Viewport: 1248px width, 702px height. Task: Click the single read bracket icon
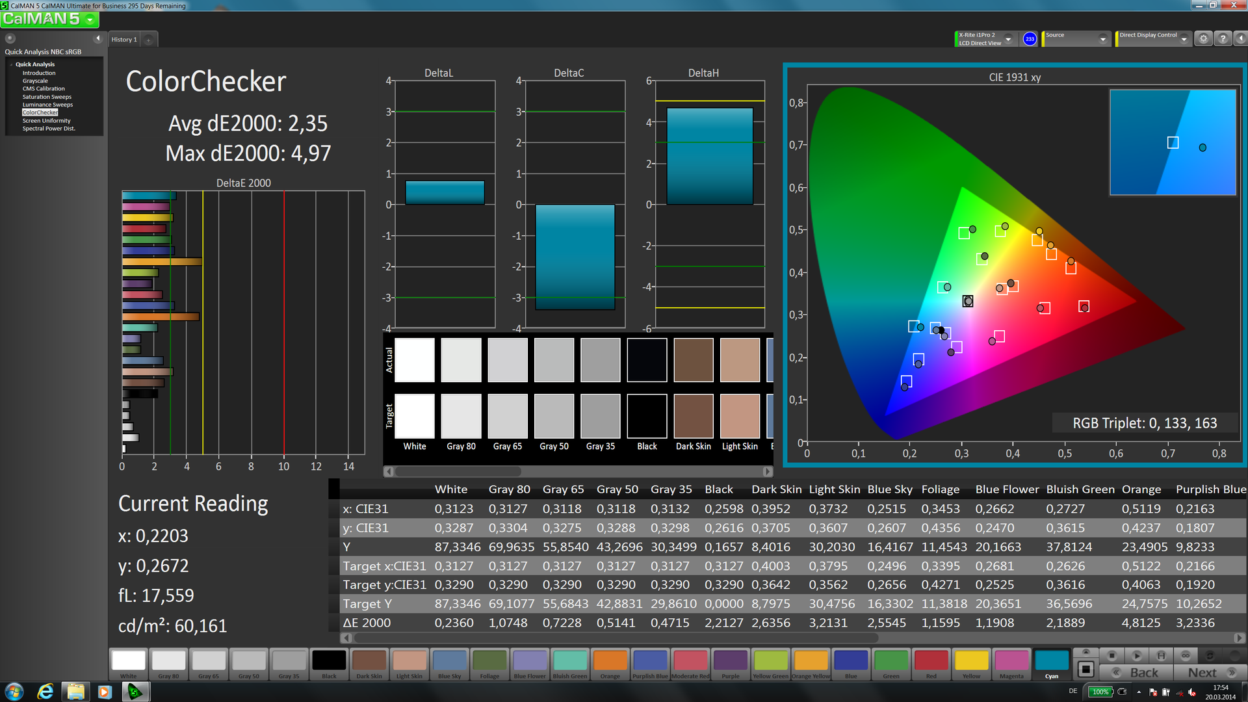(x=1161, y=655)
